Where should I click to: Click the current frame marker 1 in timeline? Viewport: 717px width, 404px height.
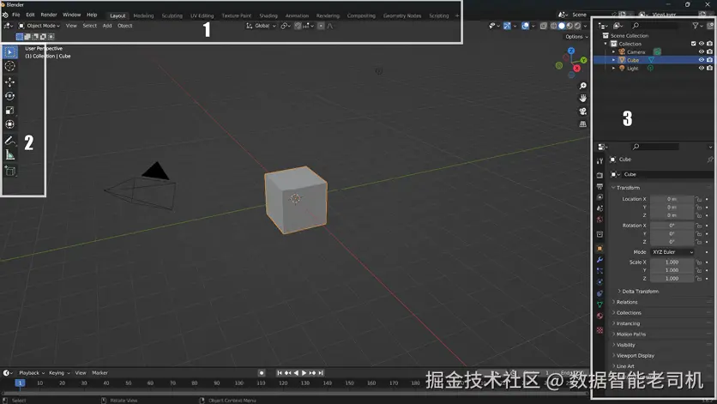tap(20, 383)
